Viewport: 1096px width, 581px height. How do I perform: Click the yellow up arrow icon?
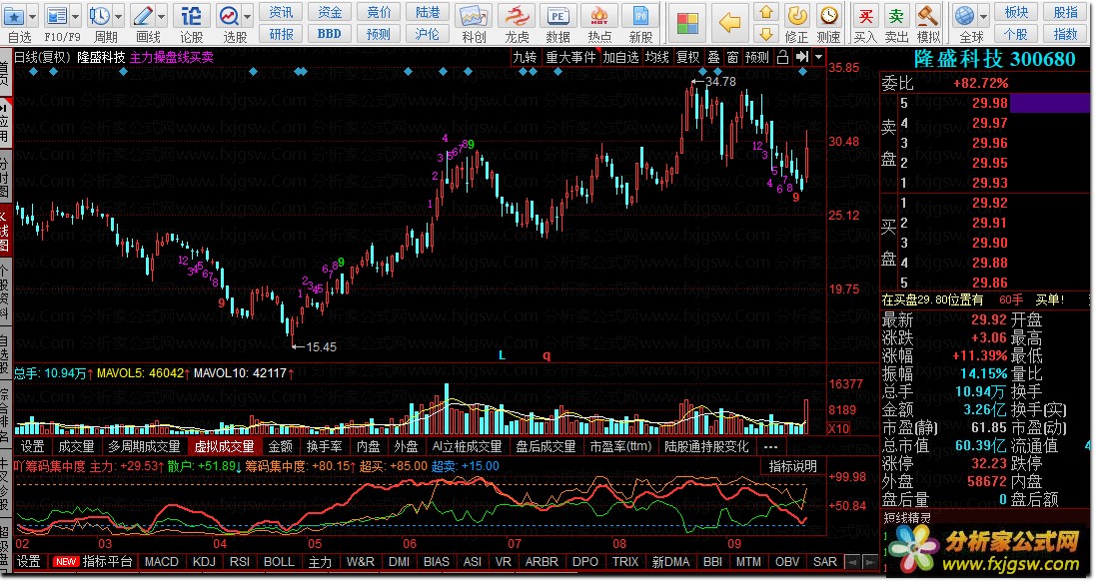click(x=766, y=12)
